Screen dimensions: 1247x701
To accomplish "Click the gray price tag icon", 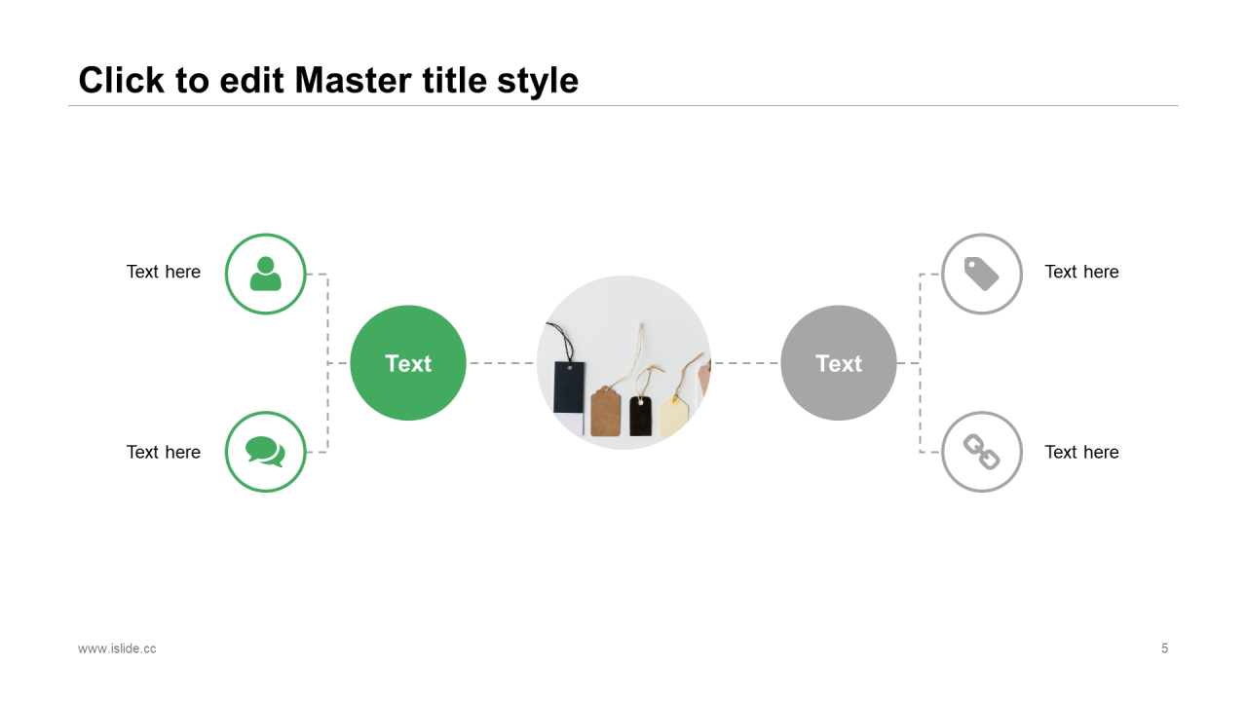I will [x=982, y=274].
